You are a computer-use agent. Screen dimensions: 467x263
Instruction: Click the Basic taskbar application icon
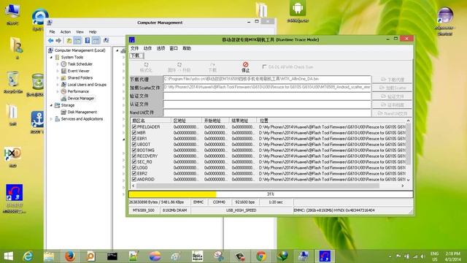197,256
